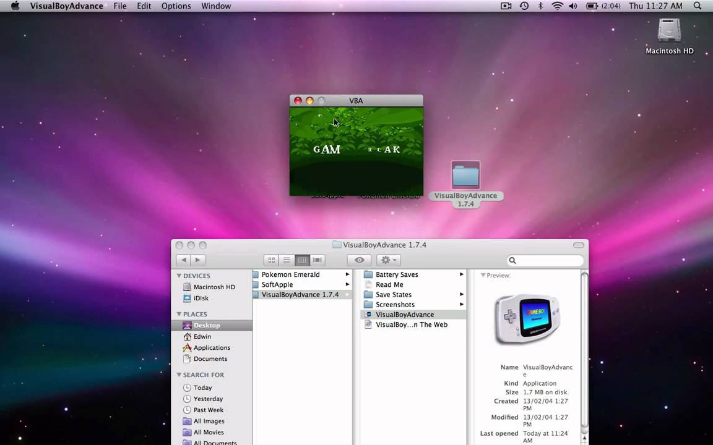The height and width of the screenshot is (445, 713).
Task: Open Spotlight search magnifier
Action: (698, 6)
